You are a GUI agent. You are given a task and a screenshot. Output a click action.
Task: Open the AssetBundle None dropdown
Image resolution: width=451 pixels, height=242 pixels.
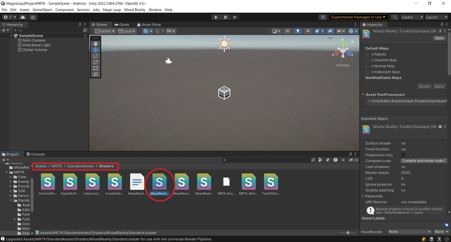point(410,232)
